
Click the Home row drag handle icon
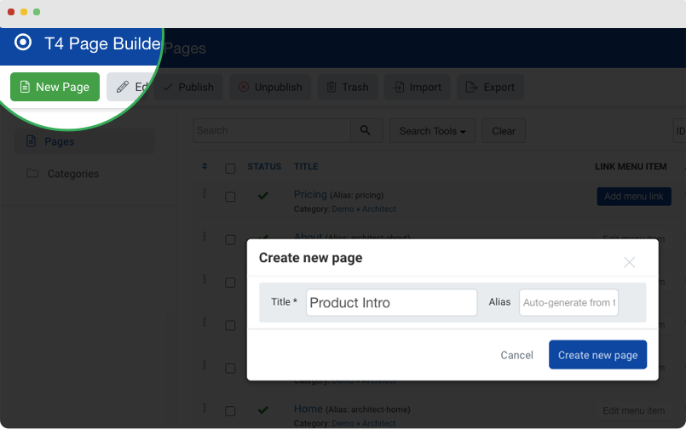[205, 408]
